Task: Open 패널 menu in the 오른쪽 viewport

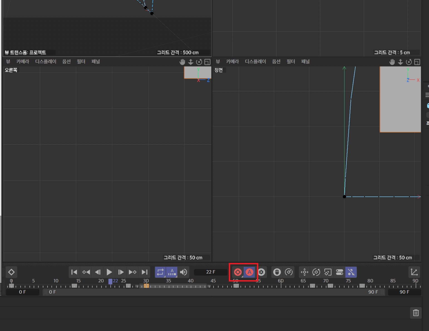Action: [x=96, y=62]
